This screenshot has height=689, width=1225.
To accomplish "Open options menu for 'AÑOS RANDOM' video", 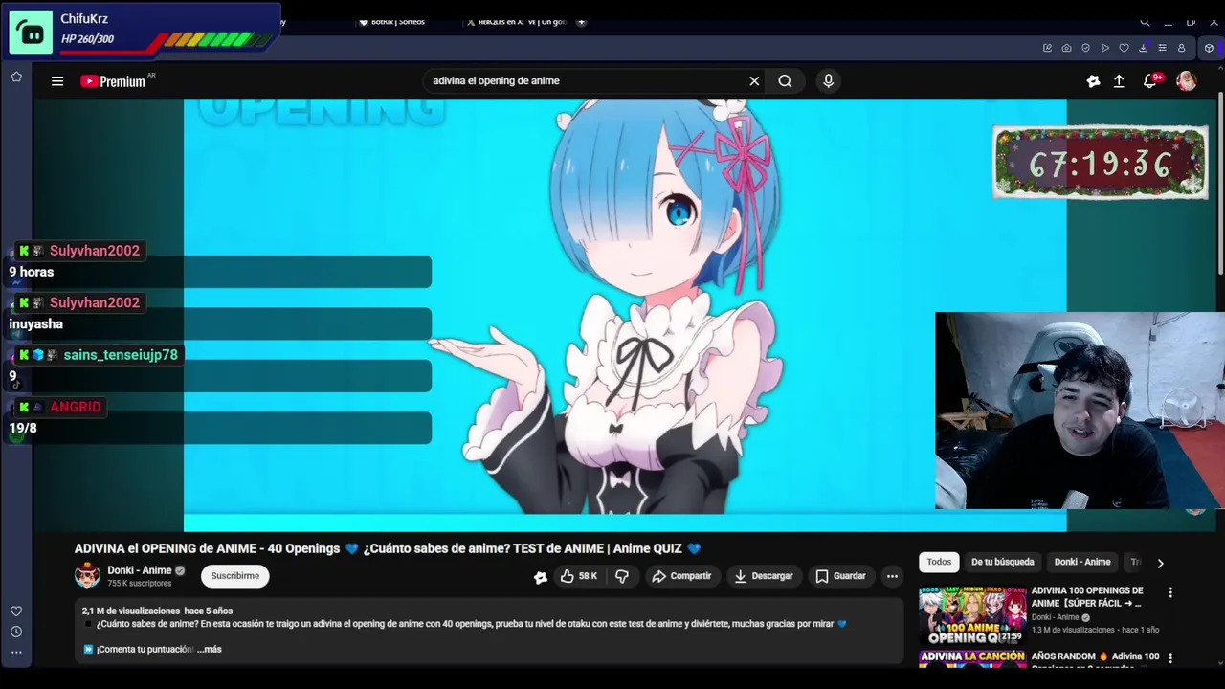I will 1170,657.
